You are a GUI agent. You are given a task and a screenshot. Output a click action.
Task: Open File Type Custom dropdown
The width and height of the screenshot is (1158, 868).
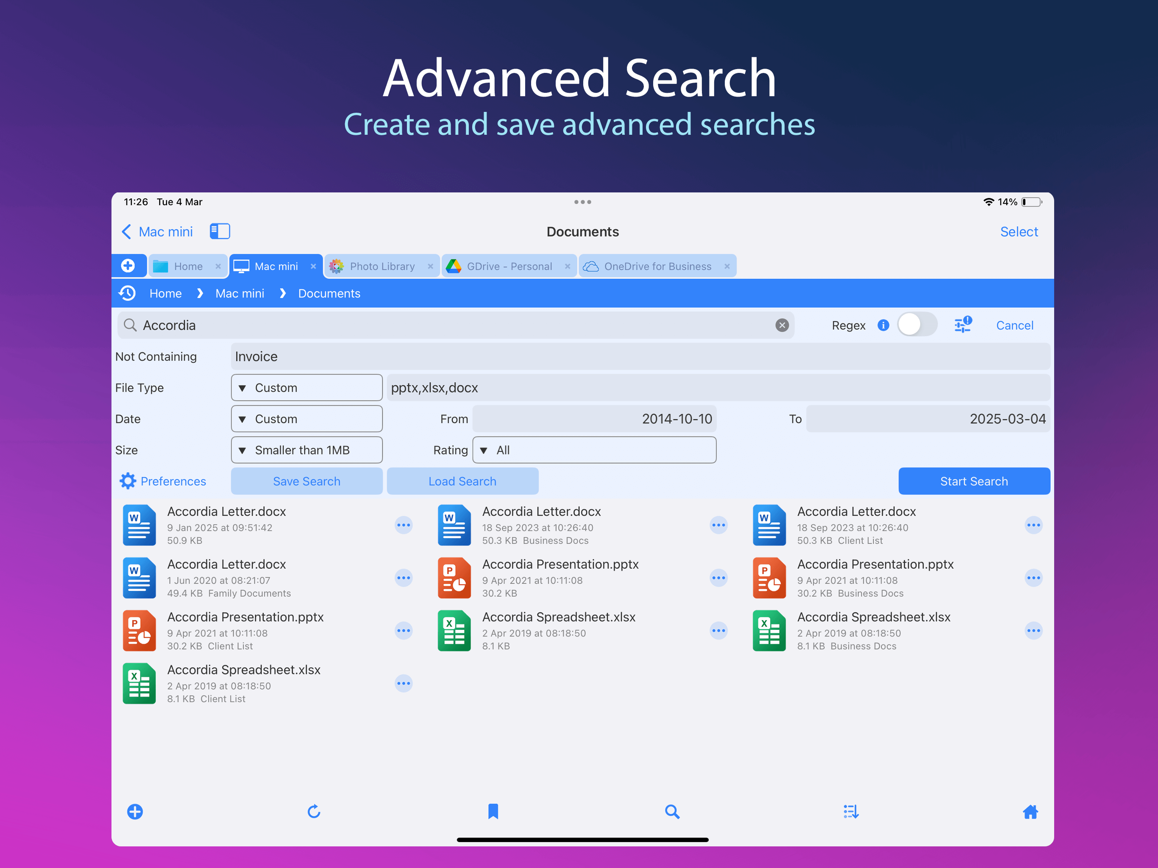pyautogui.click(x=306, y=387)
